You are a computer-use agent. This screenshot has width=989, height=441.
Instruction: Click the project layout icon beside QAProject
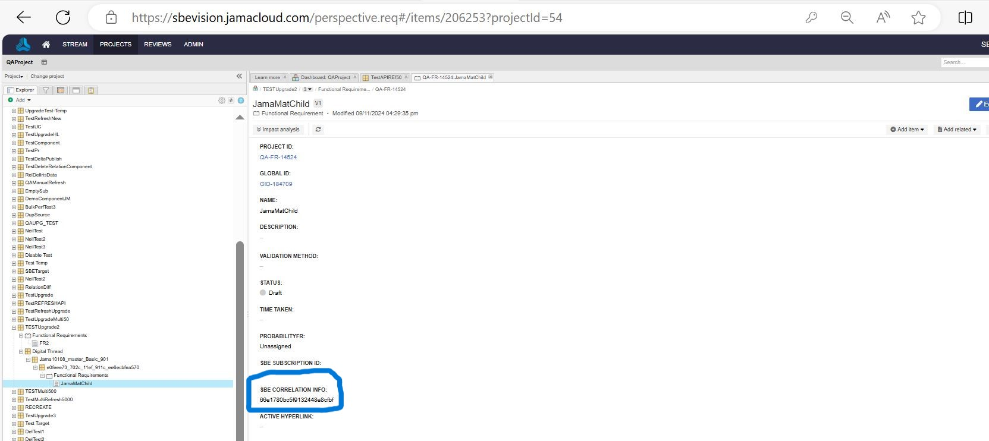click(x=44, y=62)
